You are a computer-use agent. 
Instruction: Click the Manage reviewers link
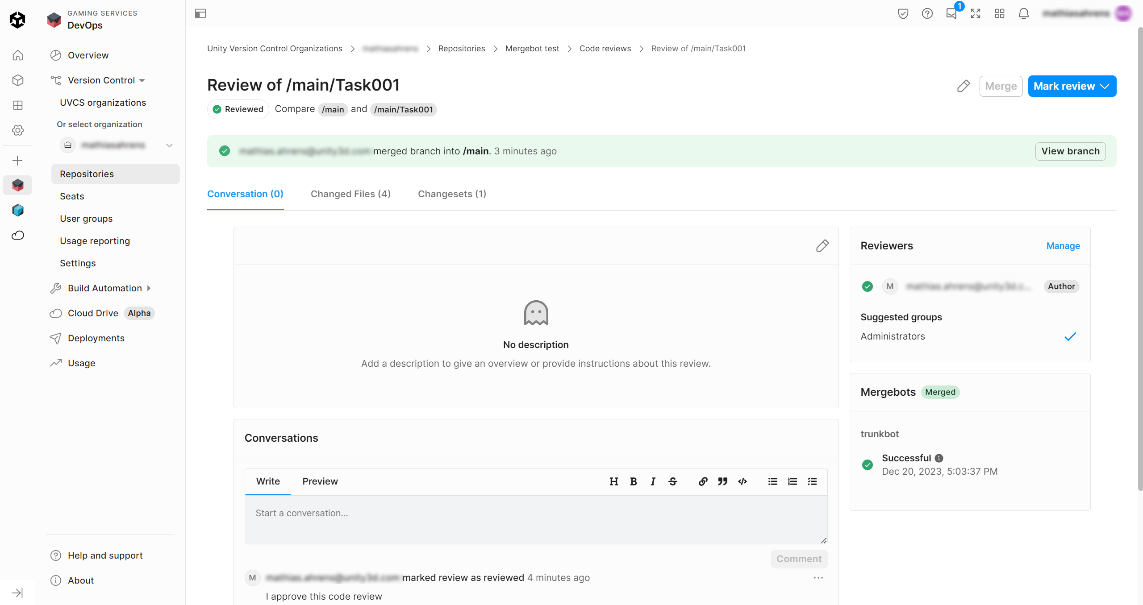click(1063, 246)
